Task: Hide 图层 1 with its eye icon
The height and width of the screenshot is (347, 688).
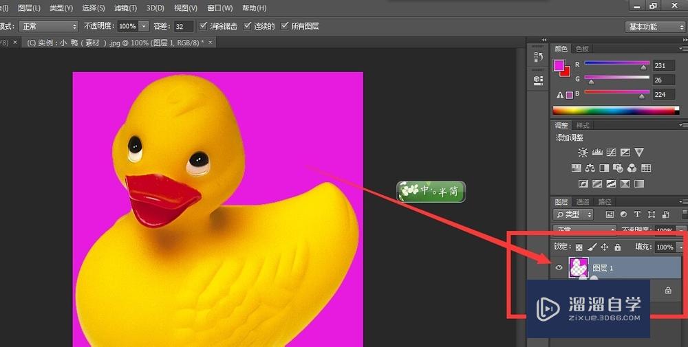Action: (559, 267)
